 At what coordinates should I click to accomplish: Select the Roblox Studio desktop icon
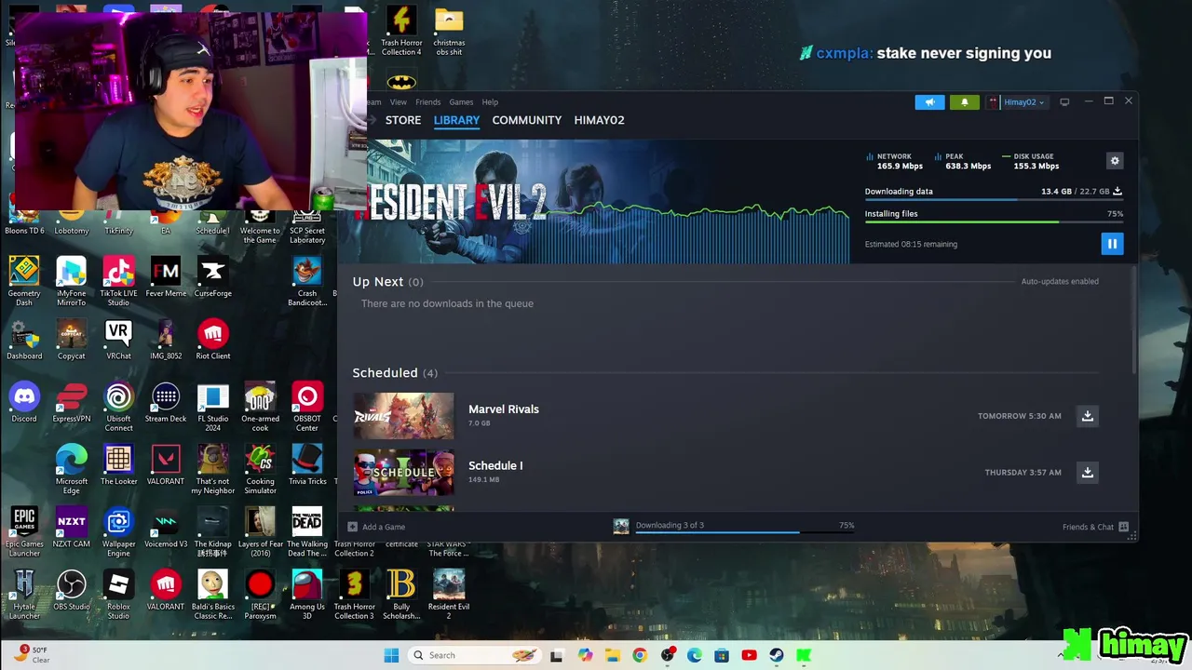(118, 595)
